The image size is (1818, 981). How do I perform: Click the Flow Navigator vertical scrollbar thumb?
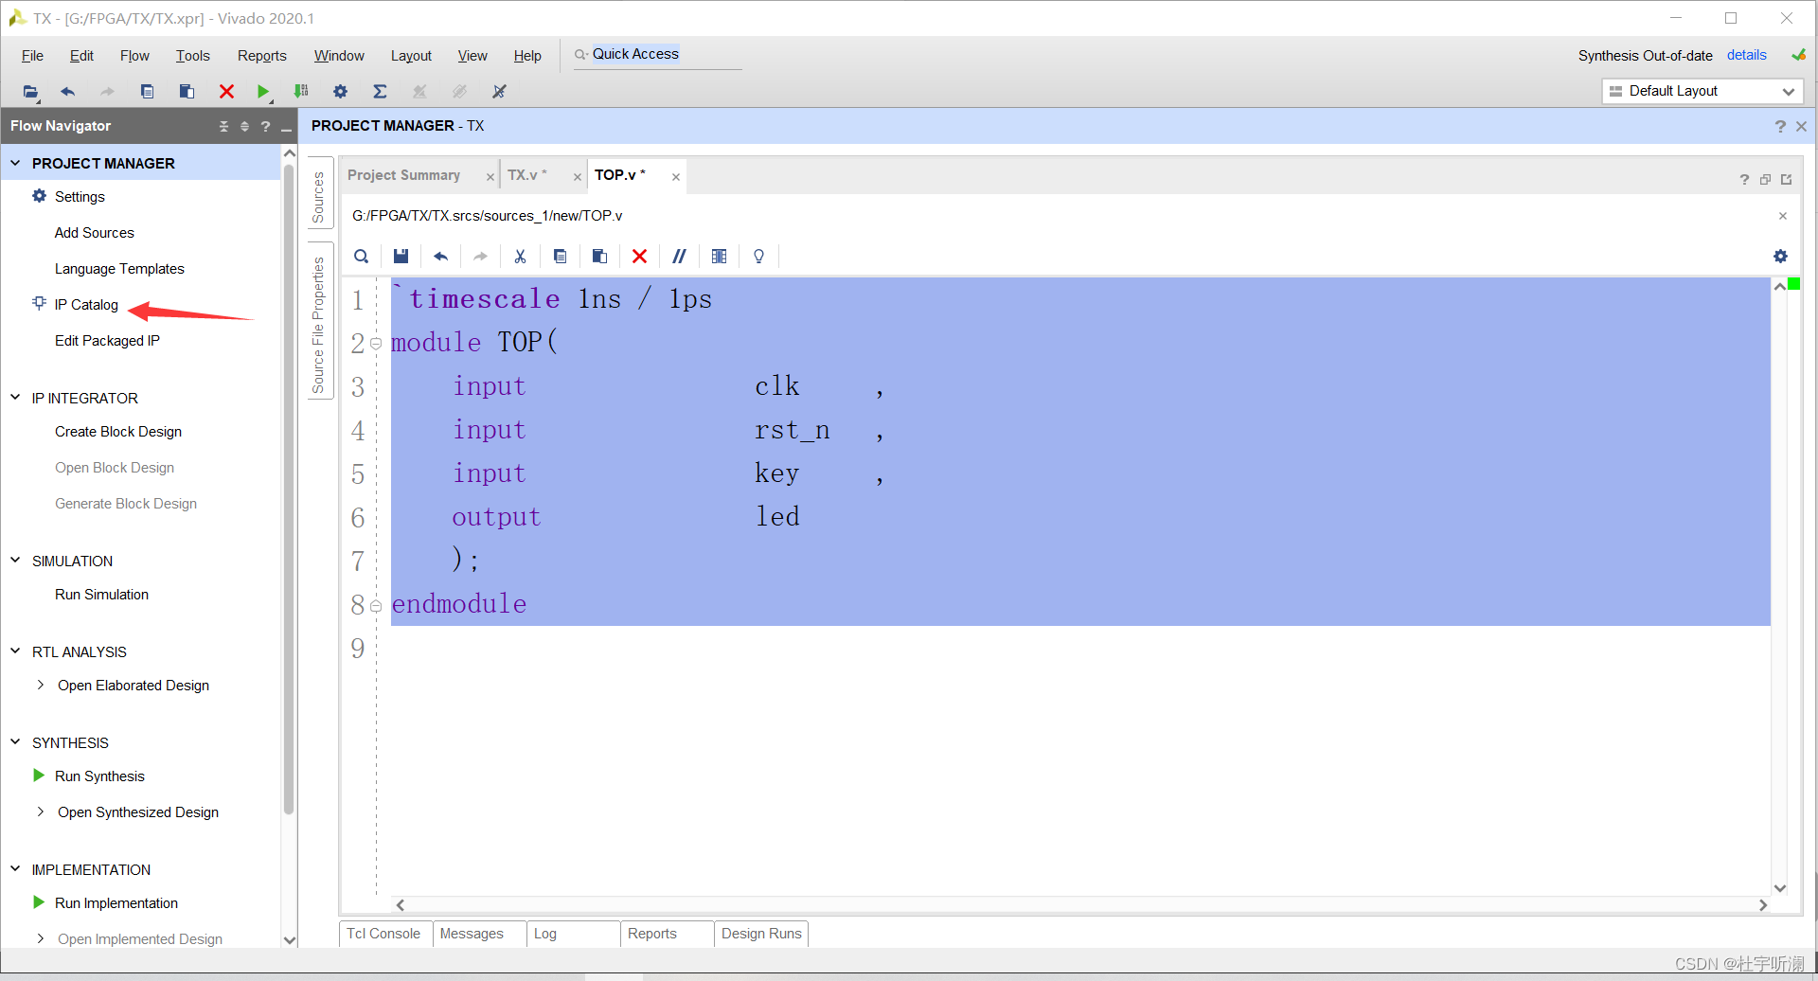tap(289, 488)
